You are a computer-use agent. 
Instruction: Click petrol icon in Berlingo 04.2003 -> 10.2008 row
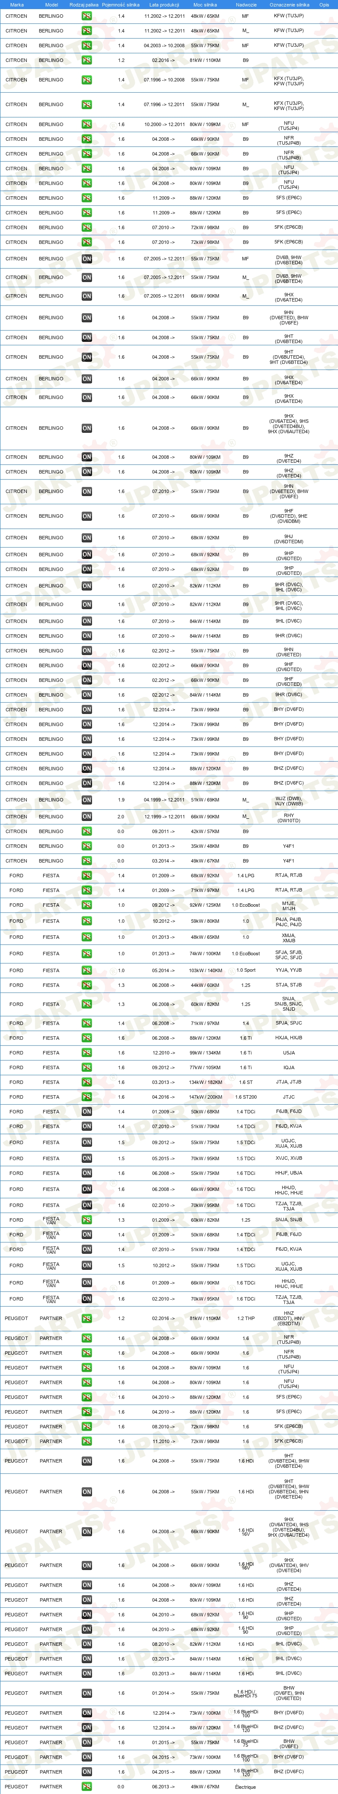[x=87, y=45]
